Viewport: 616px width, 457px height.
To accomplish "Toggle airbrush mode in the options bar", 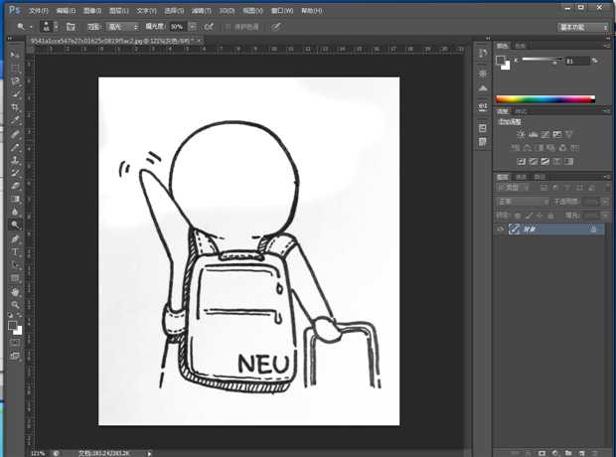I will (208, 26).
